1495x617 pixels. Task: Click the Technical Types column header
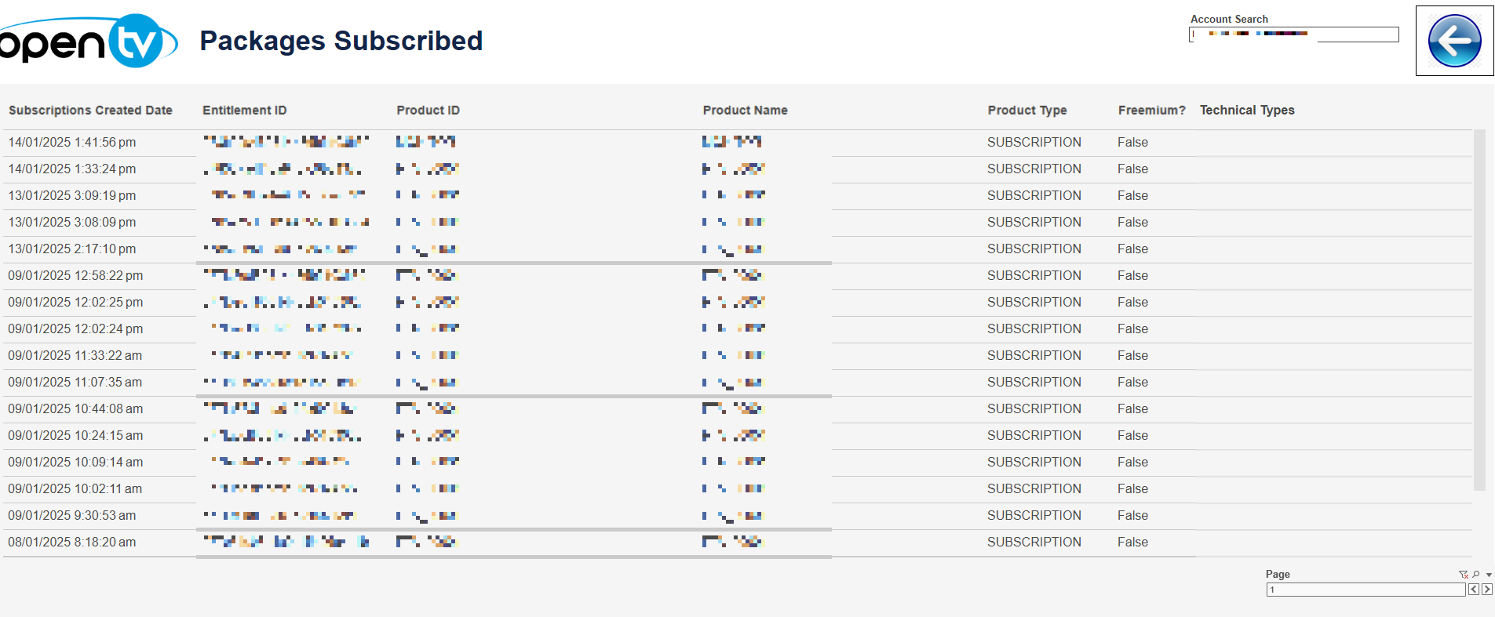click(1247, 111)
